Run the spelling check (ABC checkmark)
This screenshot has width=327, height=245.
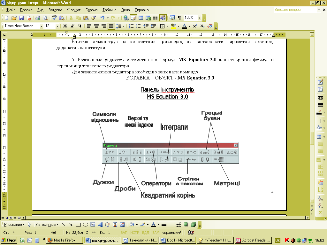(54, 18)
